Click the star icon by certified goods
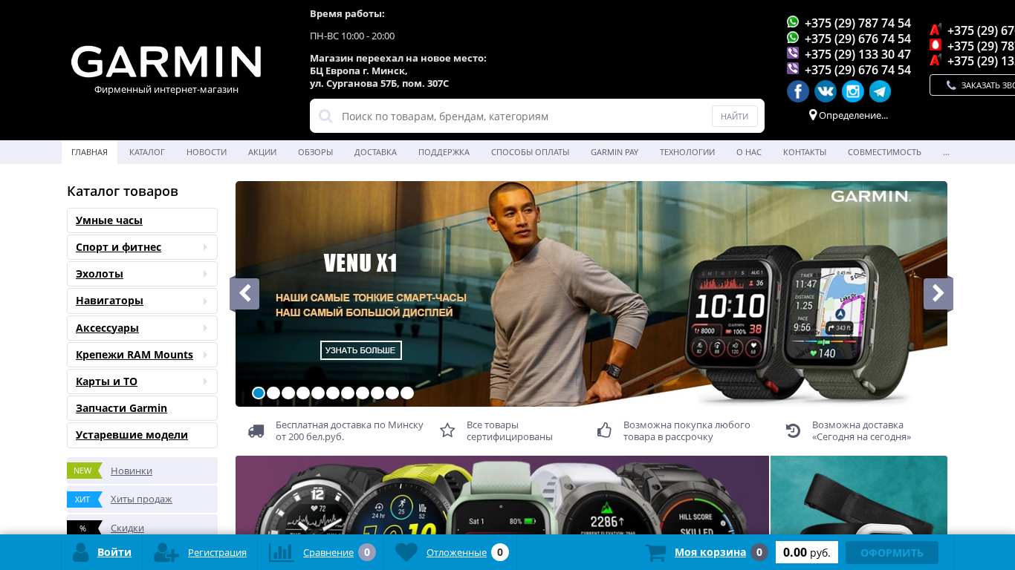 click(447, 430)
